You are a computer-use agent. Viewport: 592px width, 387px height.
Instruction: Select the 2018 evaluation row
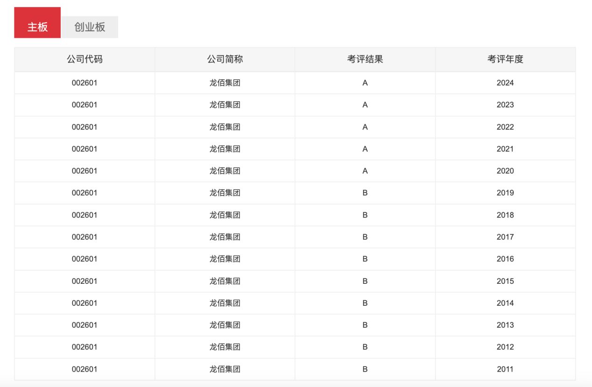click(x=296, y=215)
